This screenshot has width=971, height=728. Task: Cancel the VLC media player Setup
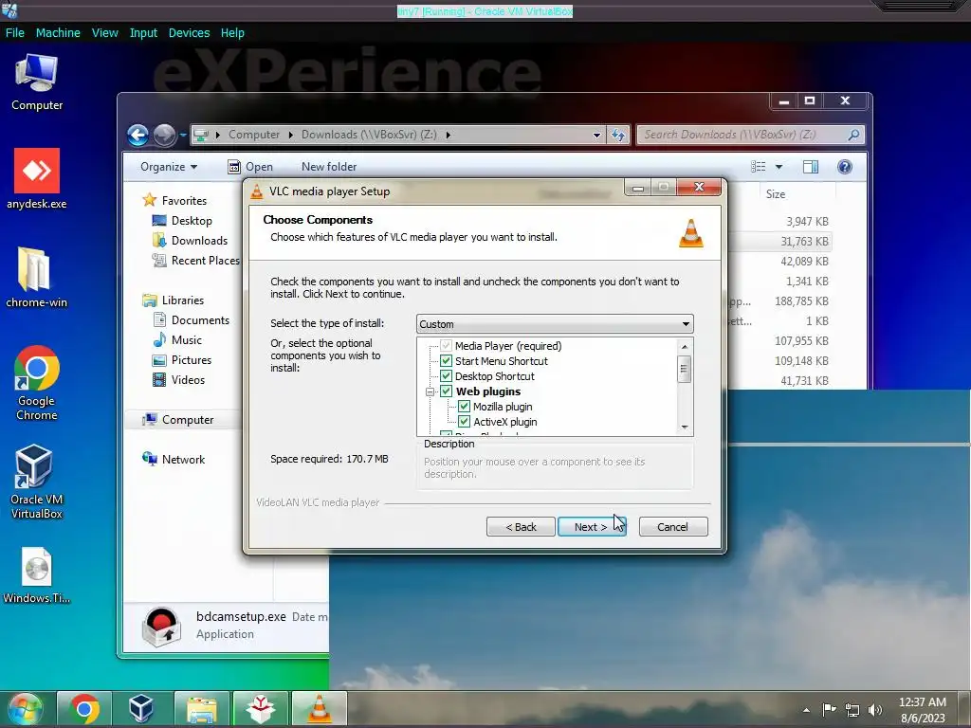pyautogui.click(x=672, y=527)
